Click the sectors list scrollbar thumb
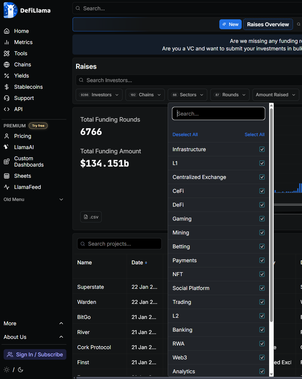 [x=271, y=215]
